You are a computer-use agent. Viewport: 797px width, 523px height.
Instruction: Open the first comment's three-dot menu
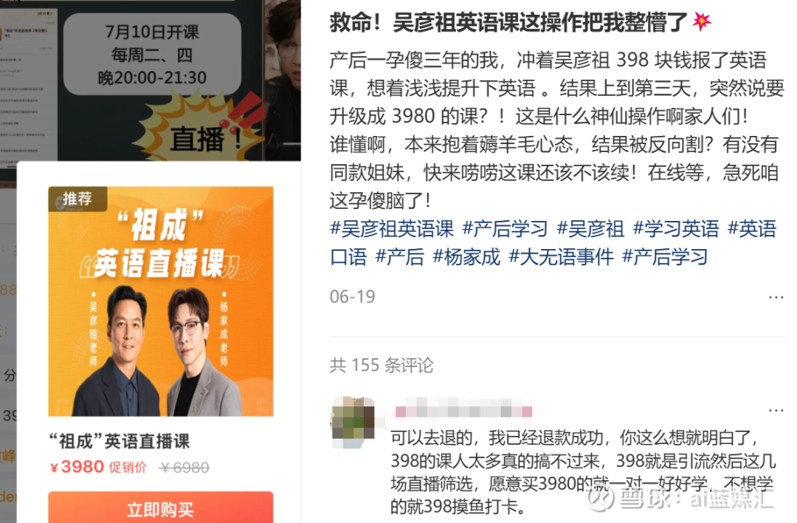776,411
